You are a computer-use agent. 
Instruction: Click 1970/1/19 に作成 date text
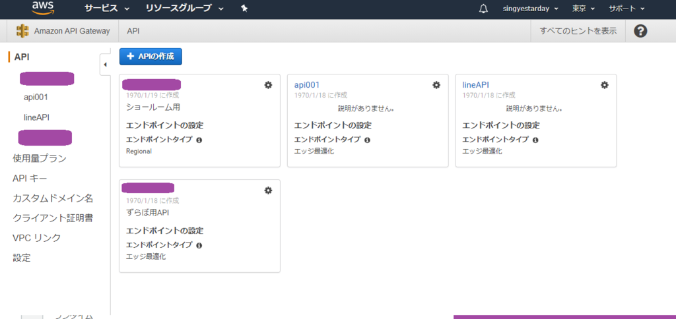click(x=152, y=96)
